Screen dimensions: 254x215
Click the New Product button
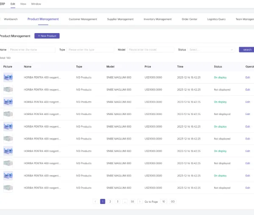click(x=47, y=36)
